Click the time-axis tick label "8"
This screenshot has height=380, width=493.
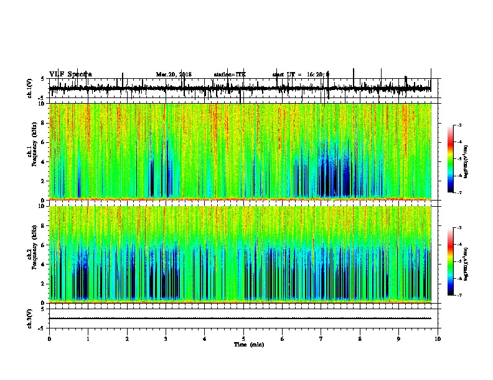point(360,339)
